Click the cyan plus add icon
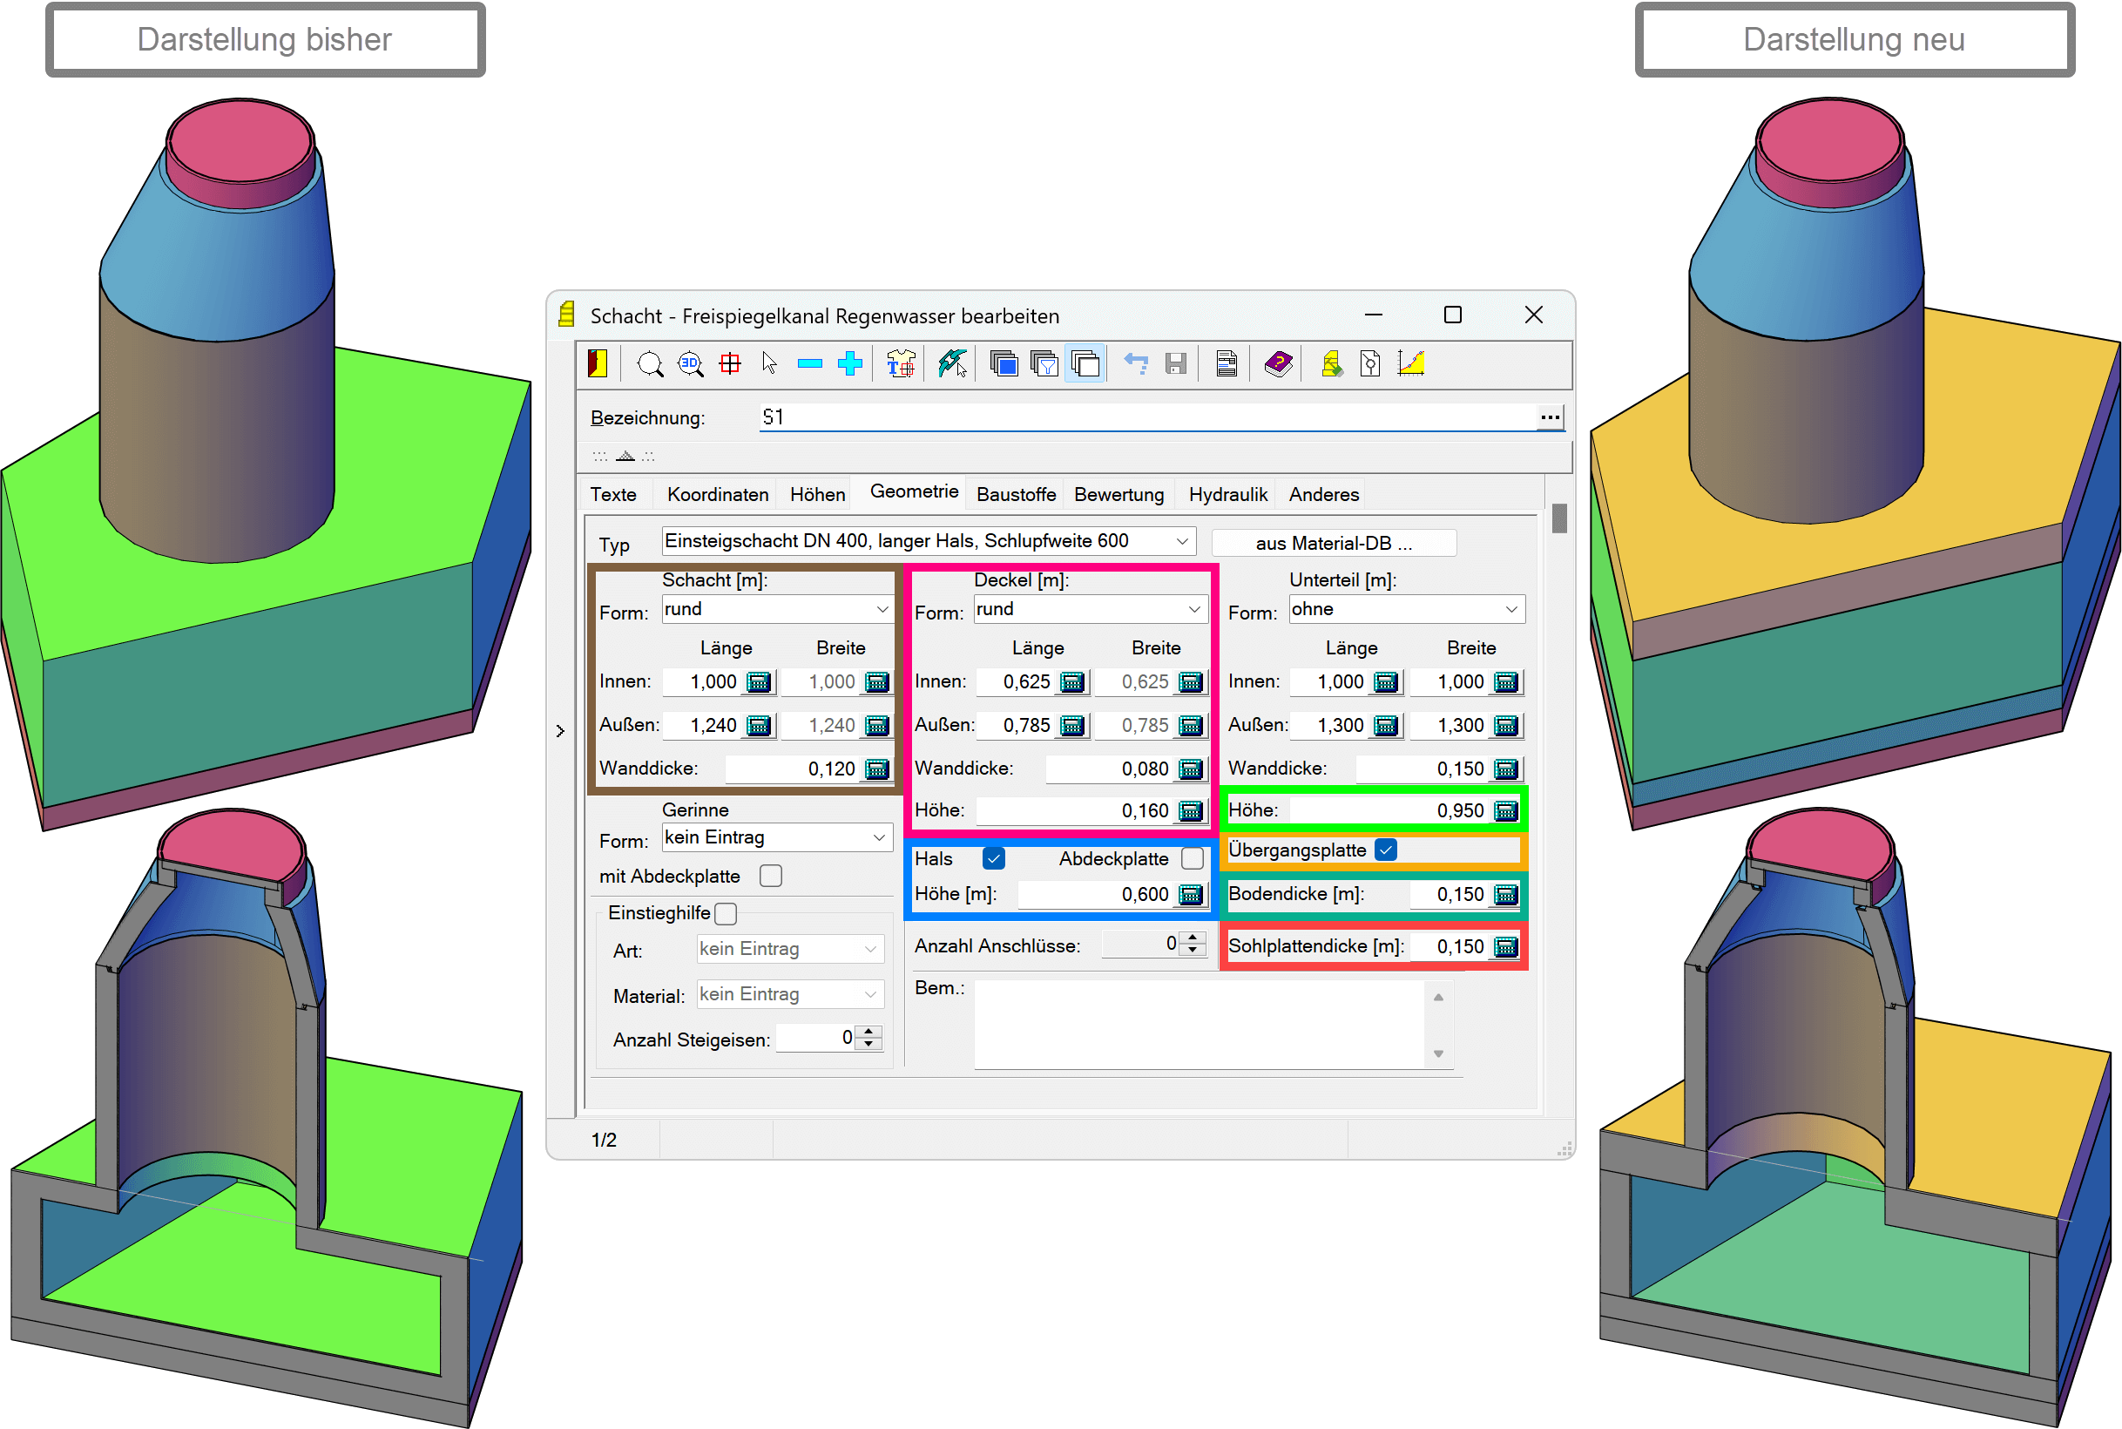Image resolution: width=2122 pixels, height=1429 pixels. 850,364
